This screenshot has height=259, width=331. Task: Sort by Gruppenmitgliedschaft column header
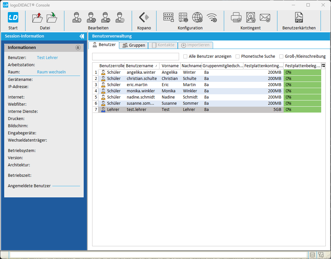[x=223, y=66]
